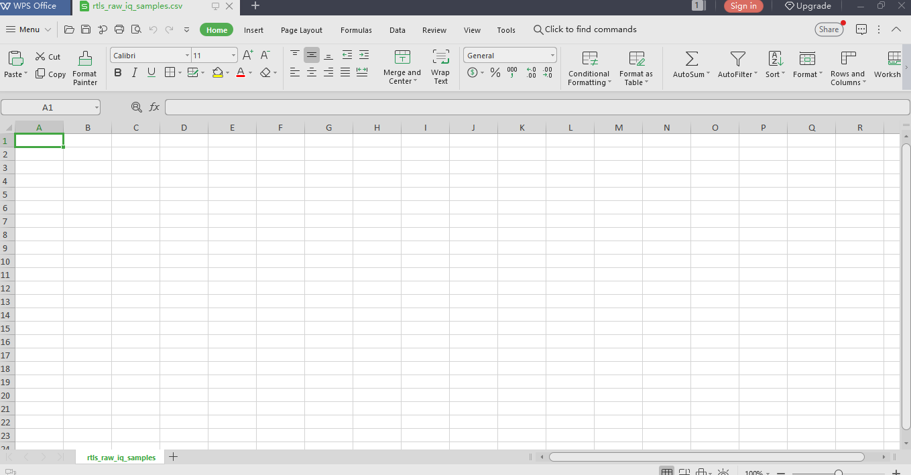
Task: Increase cell indent
Action: pos(363,55)
